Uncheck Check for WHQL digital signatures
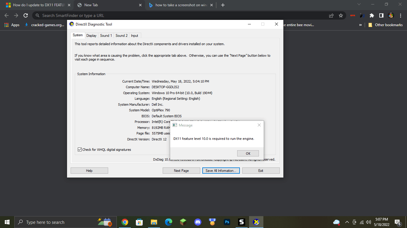 click(80, 150)
